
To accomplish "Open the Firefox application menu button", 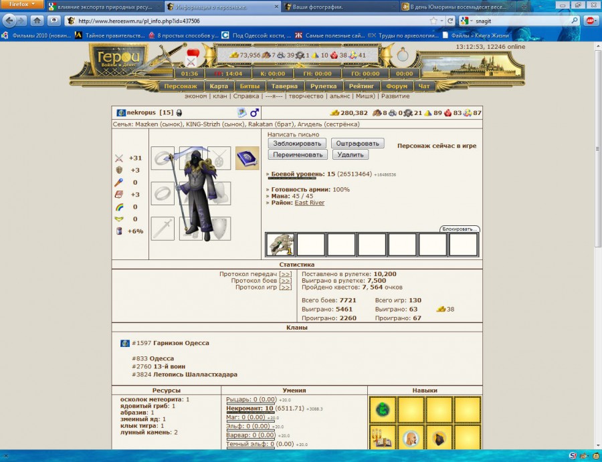I will (x=22, y=4).
